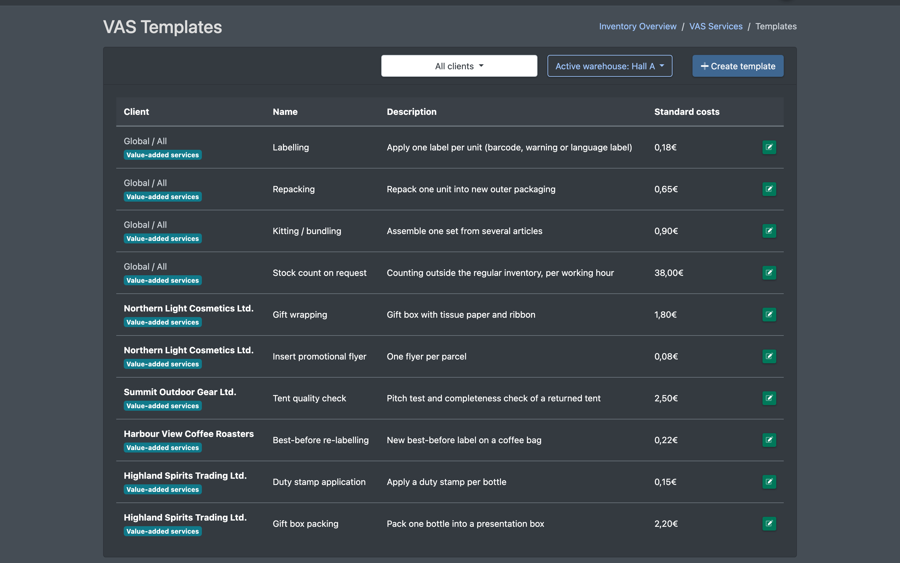Edit the Insert promotional flyer template
The height and width of the screenshot is (563, 900).
pyautogui.click(x=769, y=356)
